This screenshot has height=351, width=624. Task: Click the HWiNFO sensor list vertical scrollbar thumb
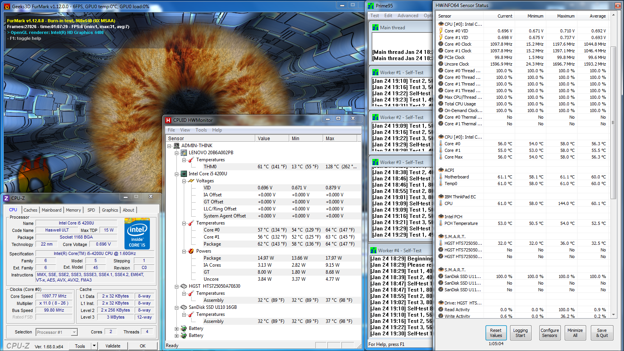click(613, 123)
